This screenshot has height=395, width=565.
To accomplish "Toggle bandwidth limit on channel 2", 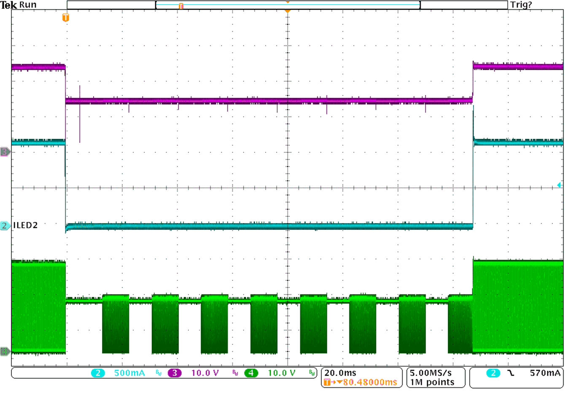I will click(x=158, y=373).
